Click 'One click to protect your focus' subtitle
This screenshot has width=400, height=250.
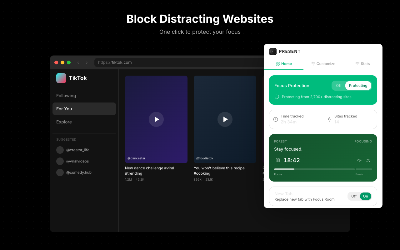tap(200, 32)
